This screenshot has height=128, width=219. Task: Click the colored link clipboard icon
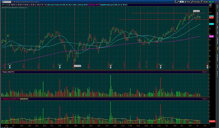[14, 2]
